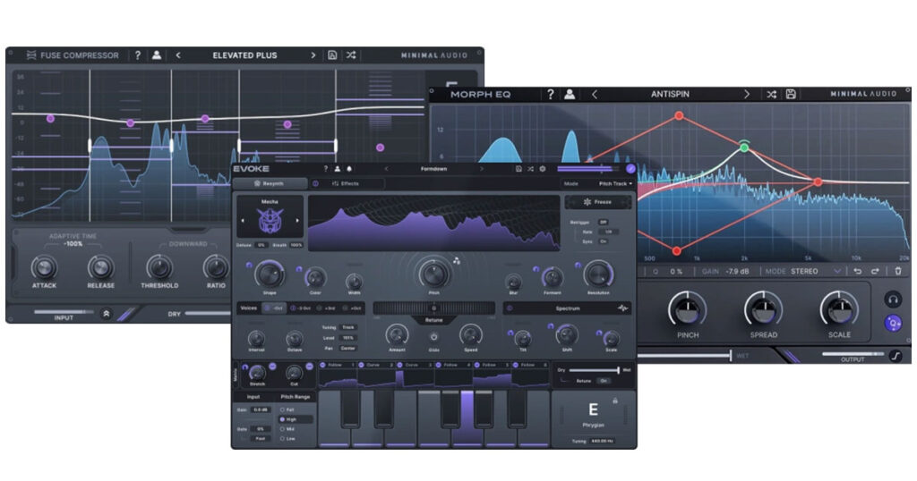Open the Pitch Range tab in Evoke
Image resolution: width=917 pixels, height=481 pixels.
295,397
